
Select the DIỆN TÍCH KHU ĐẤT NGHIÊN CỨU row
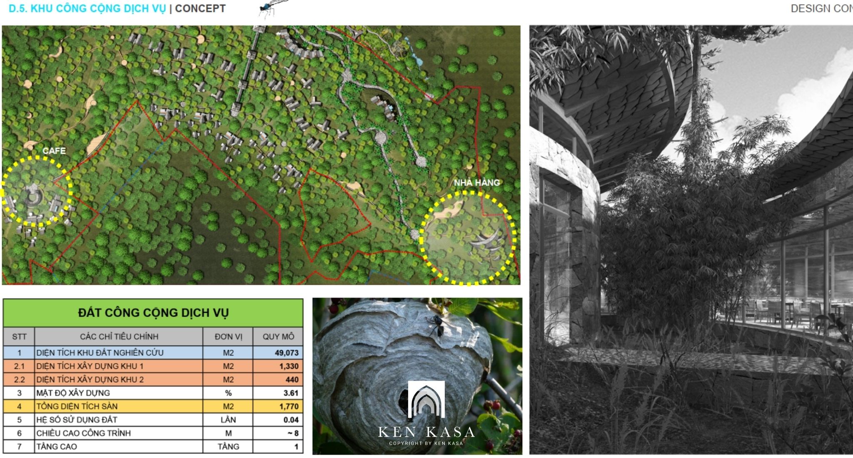click(100, 353)
